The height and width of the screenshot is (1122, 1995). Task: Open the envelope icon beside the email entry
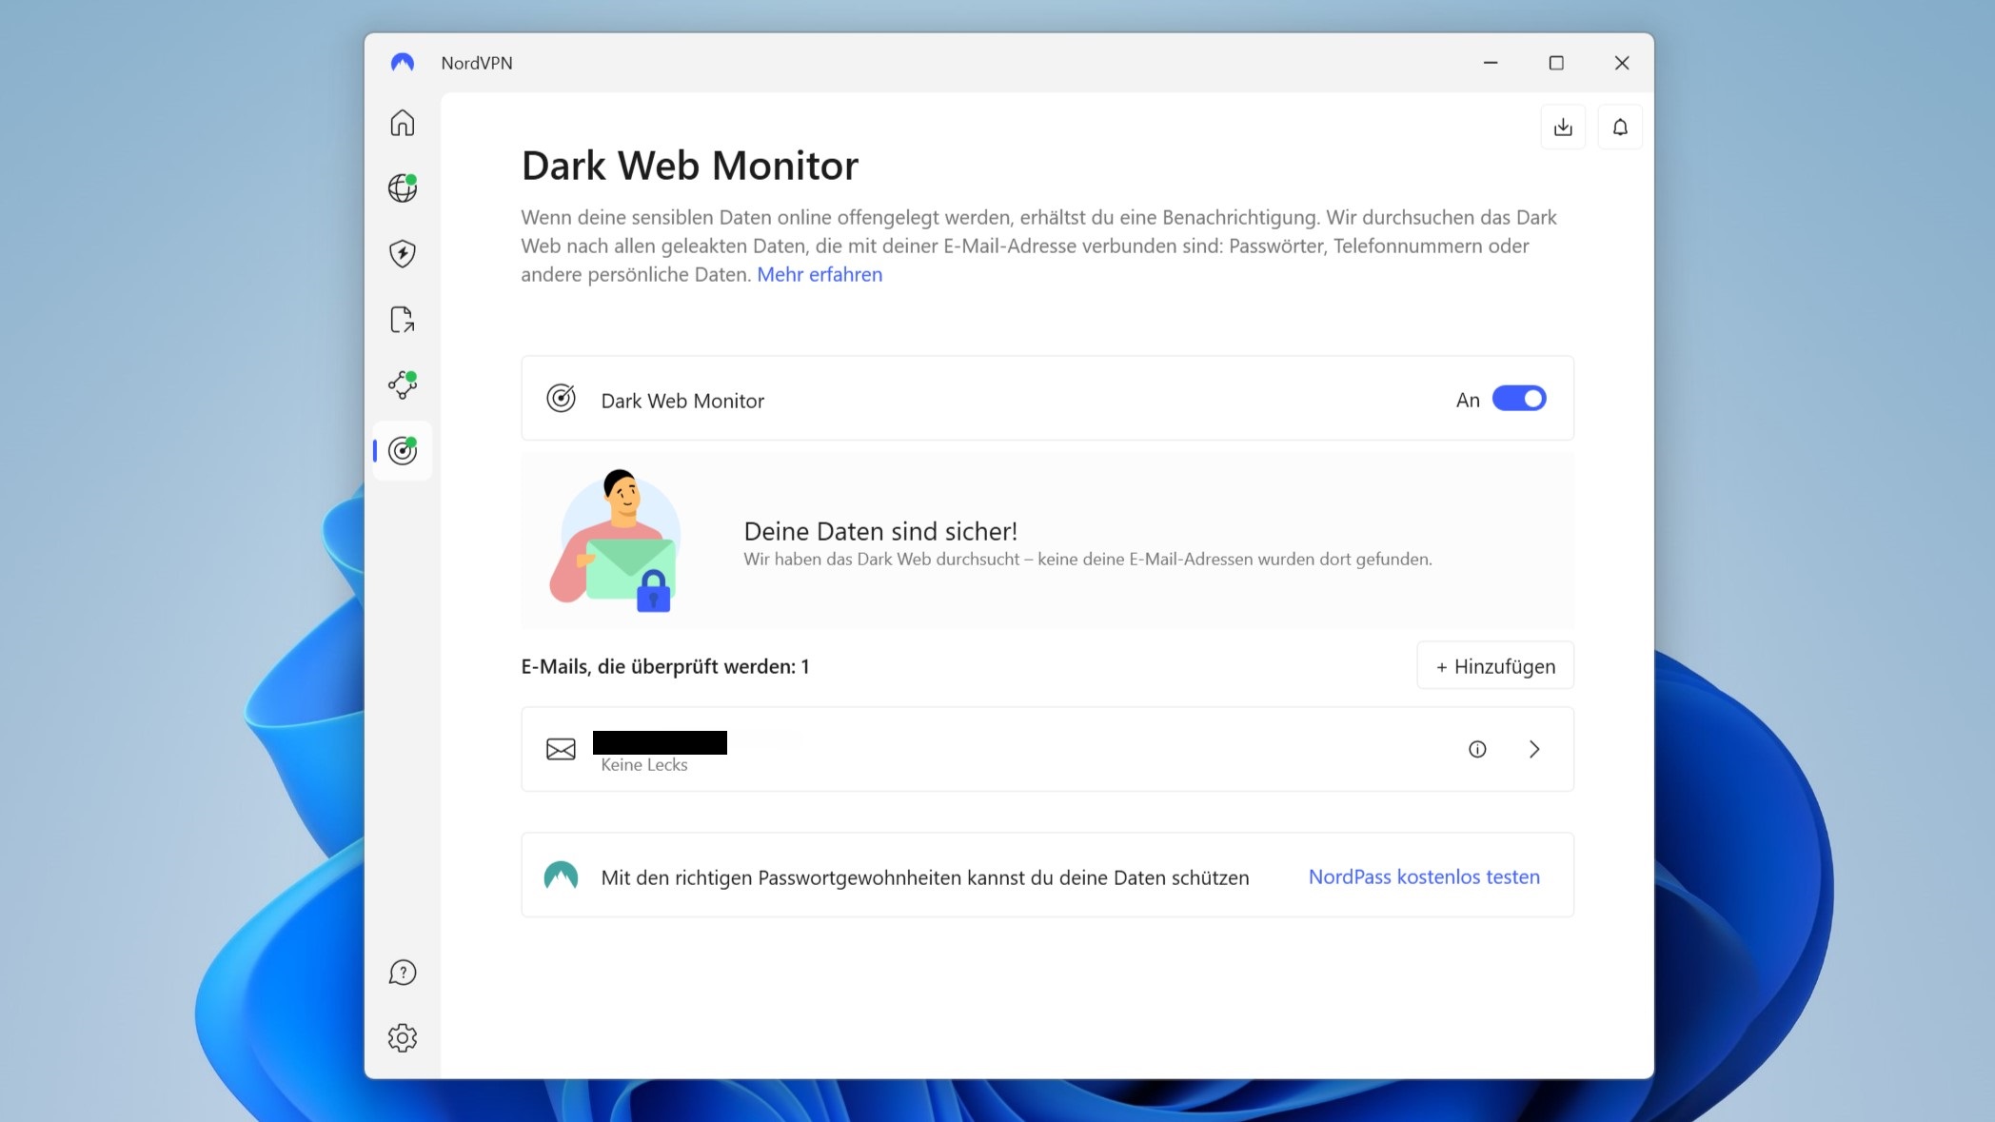(x=561, y=749)
